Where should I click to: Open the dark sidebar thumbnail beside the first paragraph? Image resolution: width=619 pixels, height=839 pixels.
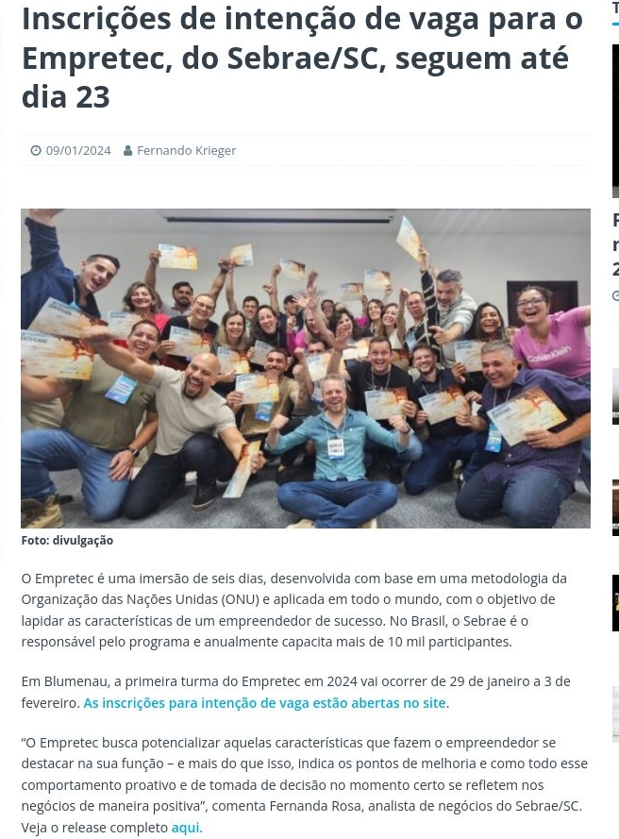[x=615, y=603]
